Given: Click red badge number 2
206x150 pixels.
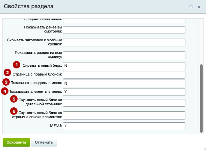Looking at the screenshot, I should click(x=7, y=72).
